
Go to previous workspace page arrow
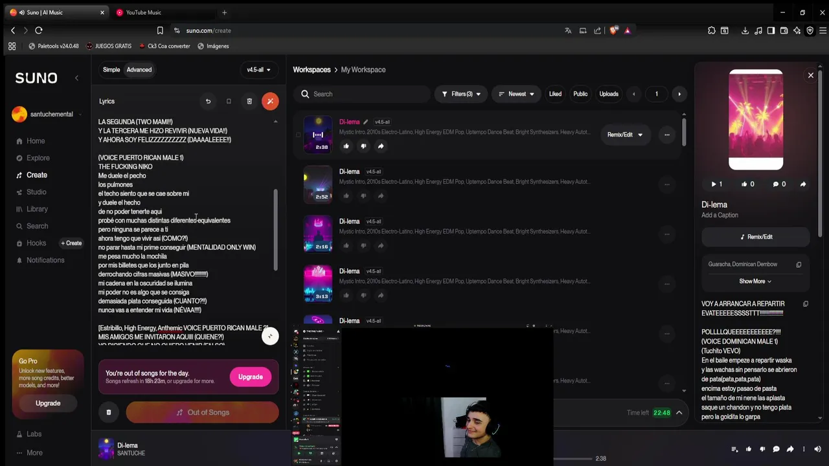click(x=634, y=94)
